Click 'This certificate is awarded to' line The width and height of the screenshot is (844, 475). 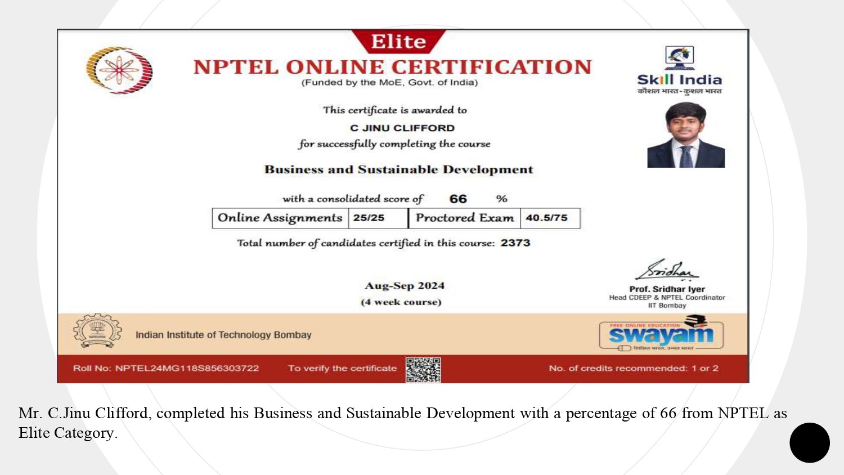(394, 110)
